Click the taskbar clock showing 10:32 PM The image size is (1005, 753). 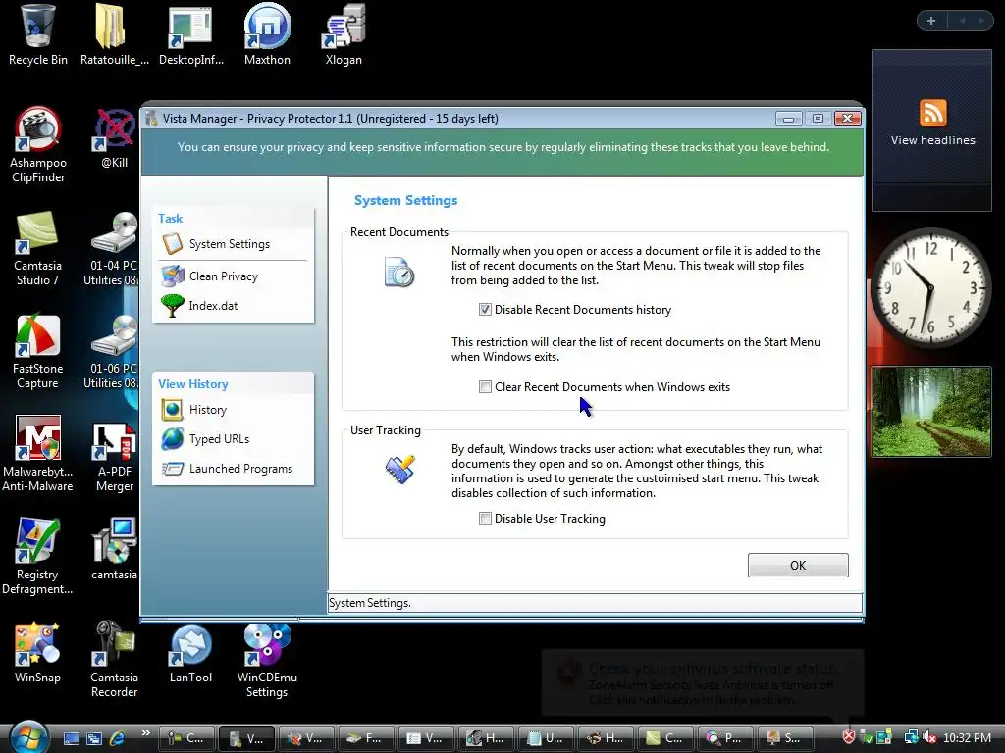pyautogui.click(x=967, y=738)
